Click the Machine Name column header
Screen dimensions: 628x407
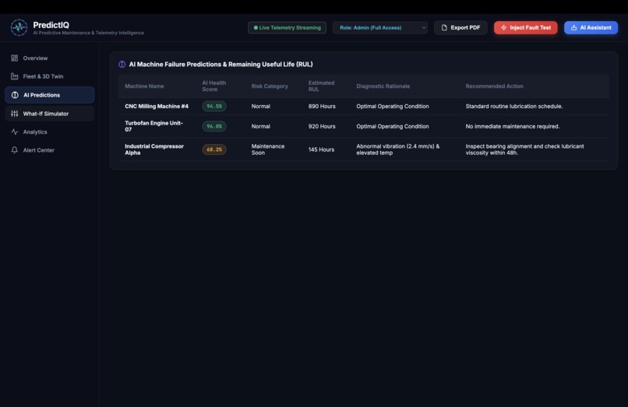tap(144, 86)
